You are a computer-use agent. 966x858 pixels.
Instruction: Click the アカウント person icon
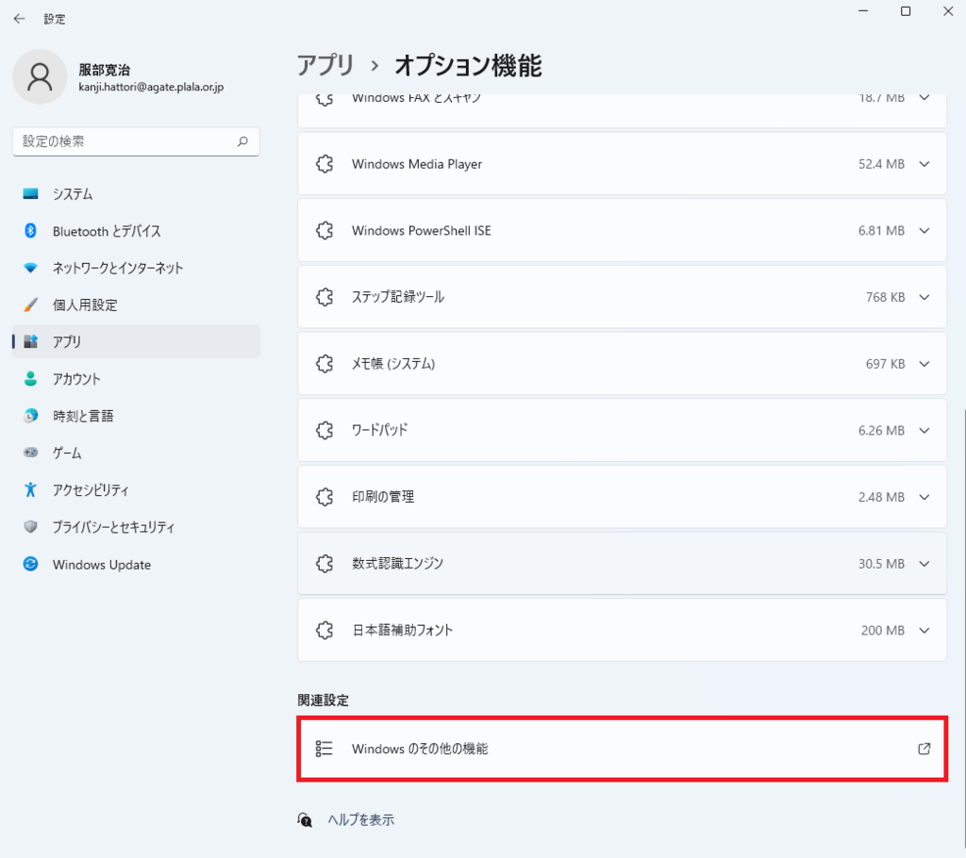(30, 379)
